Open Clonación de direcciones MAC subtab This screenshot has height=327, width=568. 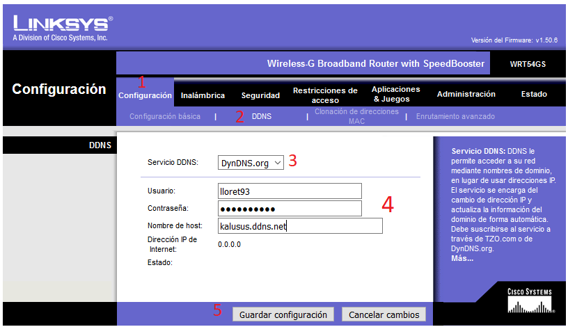[x=356, y=116]
